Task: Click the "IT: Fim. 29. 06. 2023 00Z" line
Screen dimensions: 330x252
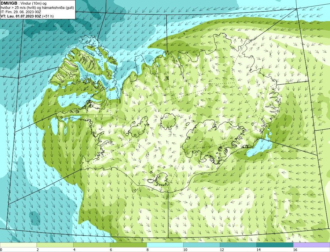Action: 21,12
